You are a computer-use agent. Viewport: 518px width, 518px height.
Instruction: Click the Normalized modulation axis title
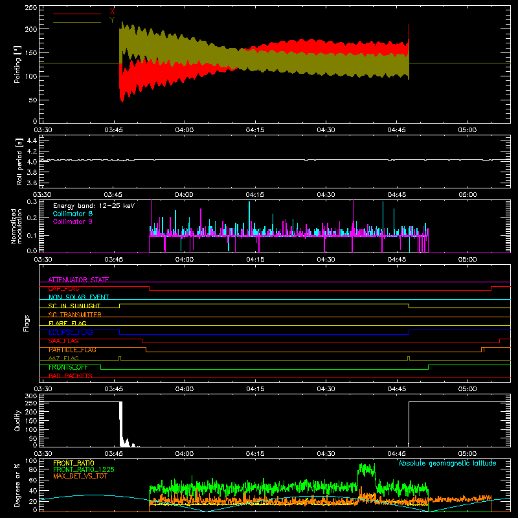point(16,226)
